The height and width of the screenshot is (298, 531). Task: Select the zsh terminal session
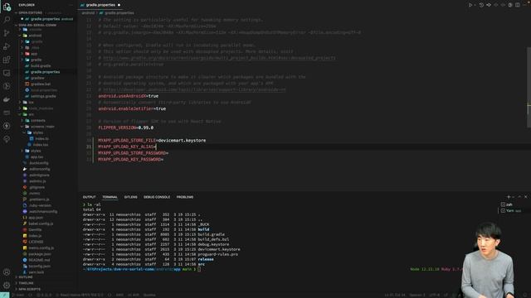click(509, 204)
